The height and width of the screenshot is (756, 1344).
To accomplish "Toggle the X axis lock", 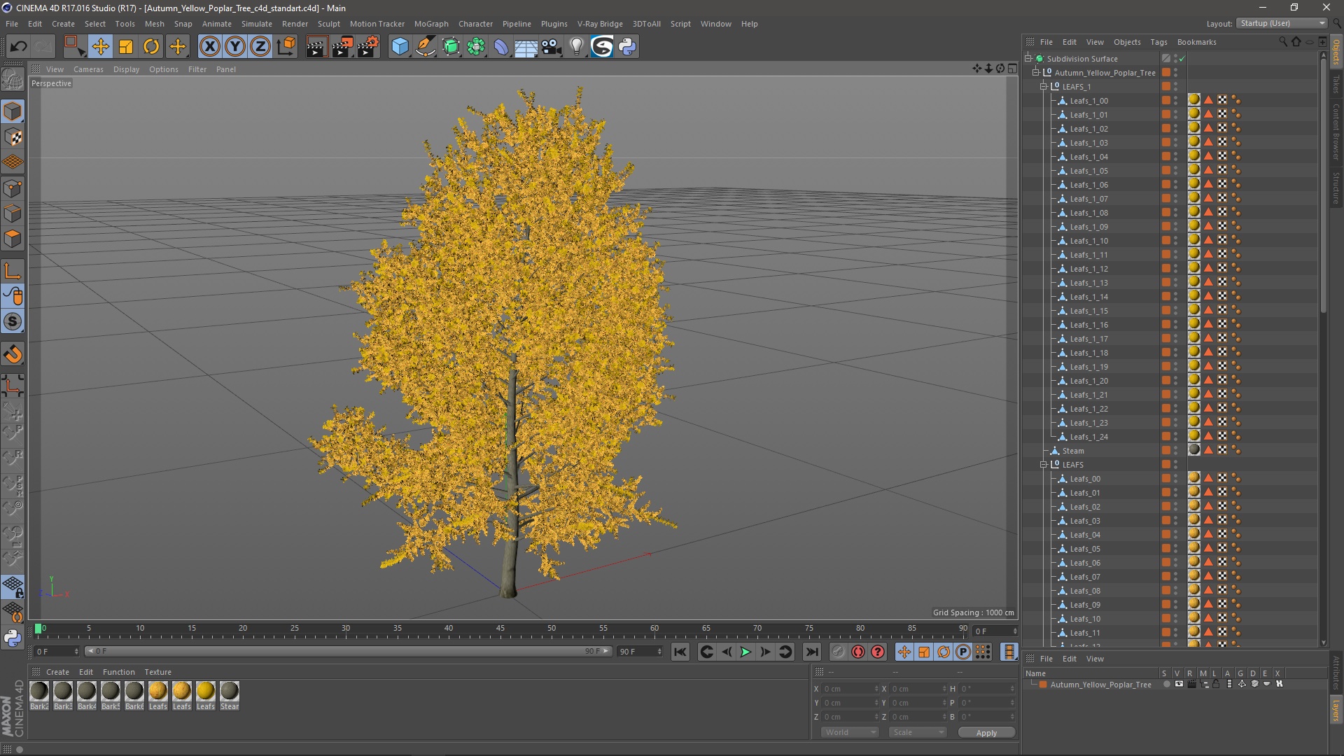I will click(209, 47).
